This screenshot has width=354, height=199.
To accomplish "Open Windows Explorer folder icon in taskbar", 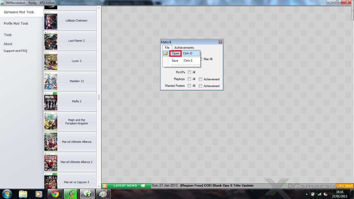I will click(x=23, y=194).
